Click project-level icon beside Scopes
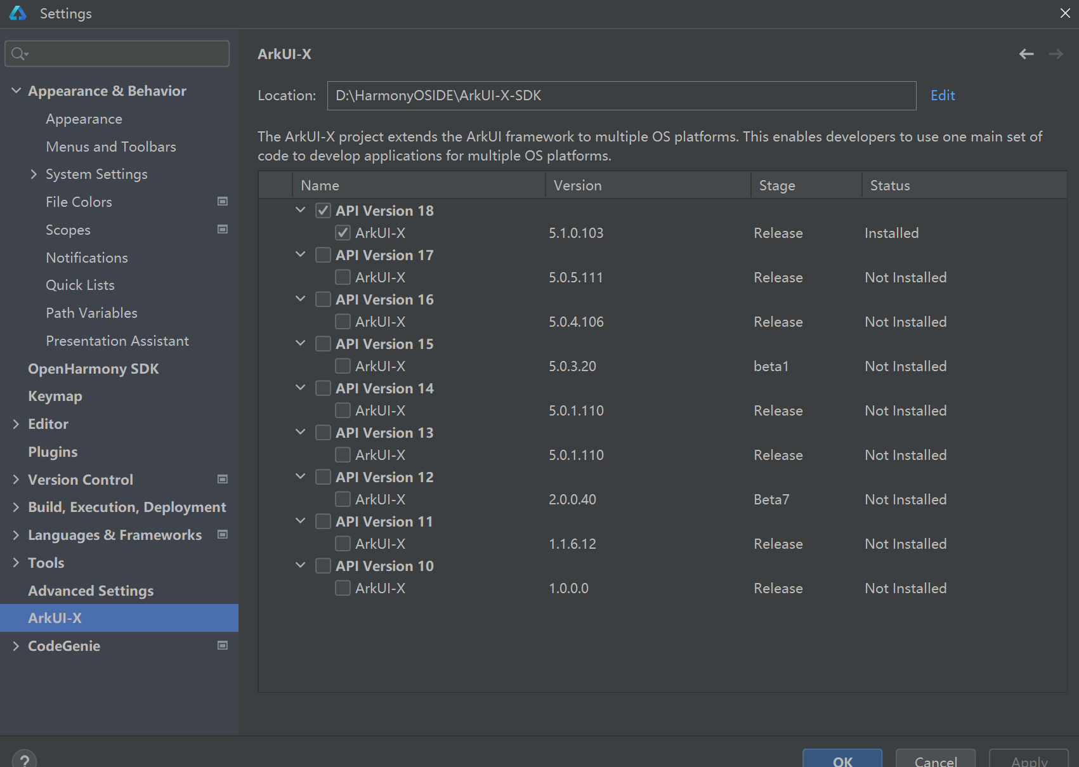This screenshot has height=767, width=1079. click(223, 229)
